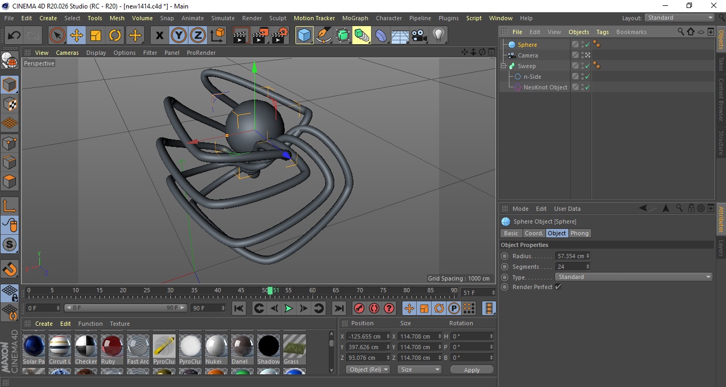This screenshot has height=387, width=726.
Task: Toggle the X axis lock
Action: tap(159, 36)
